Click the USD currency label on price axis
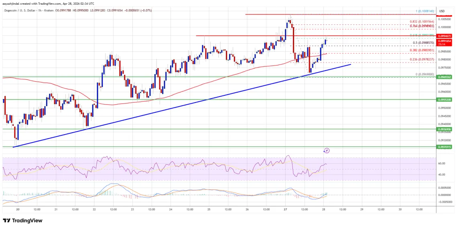The width and height of the screenshot is (457, 228). tap(442, 11)
